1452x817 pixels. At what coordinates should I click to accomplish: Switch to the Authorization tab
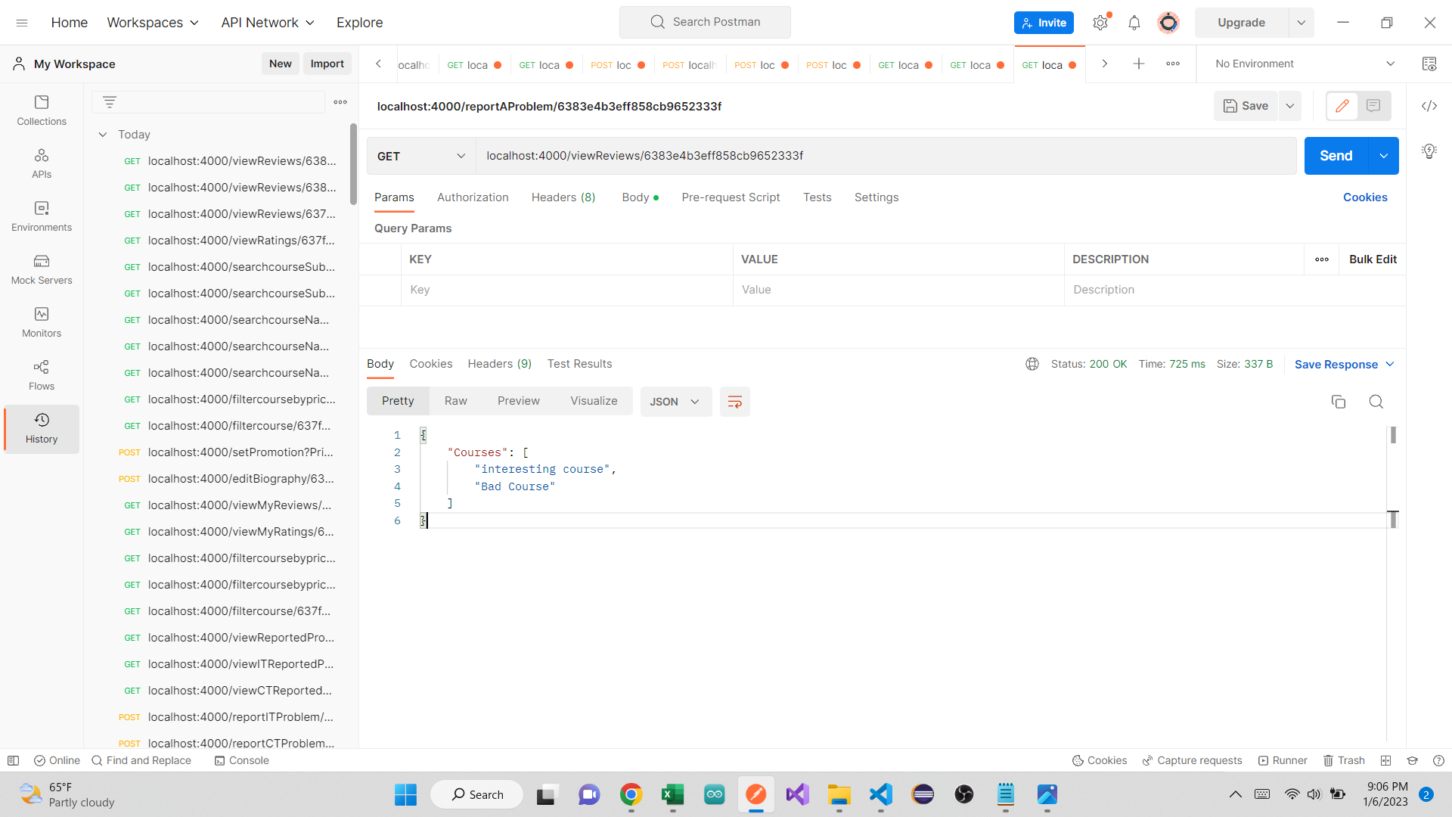click(x=473, y=197)
